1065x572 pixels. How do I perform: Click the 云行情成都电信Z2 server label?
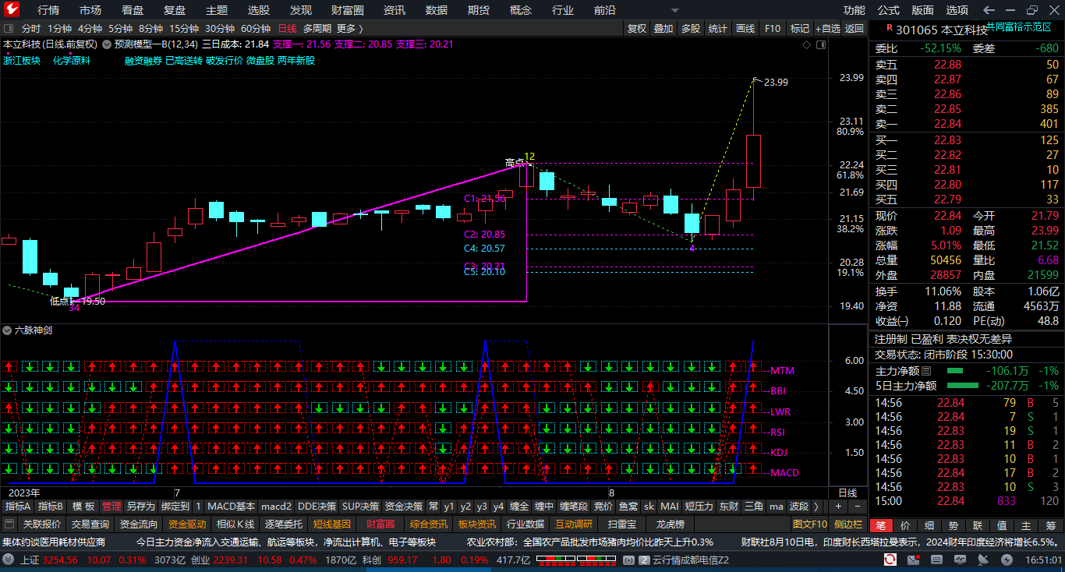coord(691,560)
